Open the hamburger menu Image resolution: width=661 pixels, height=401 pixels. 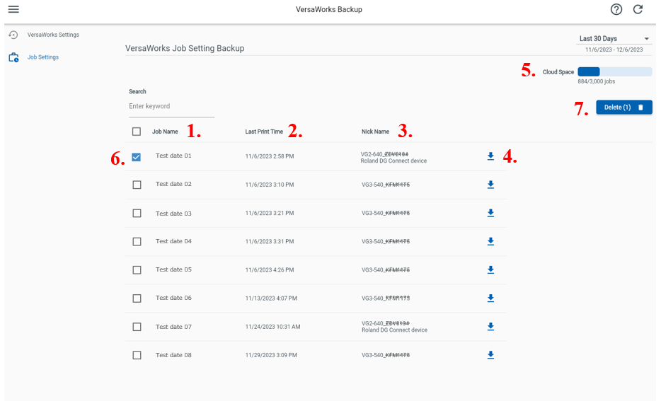[13, 9]
